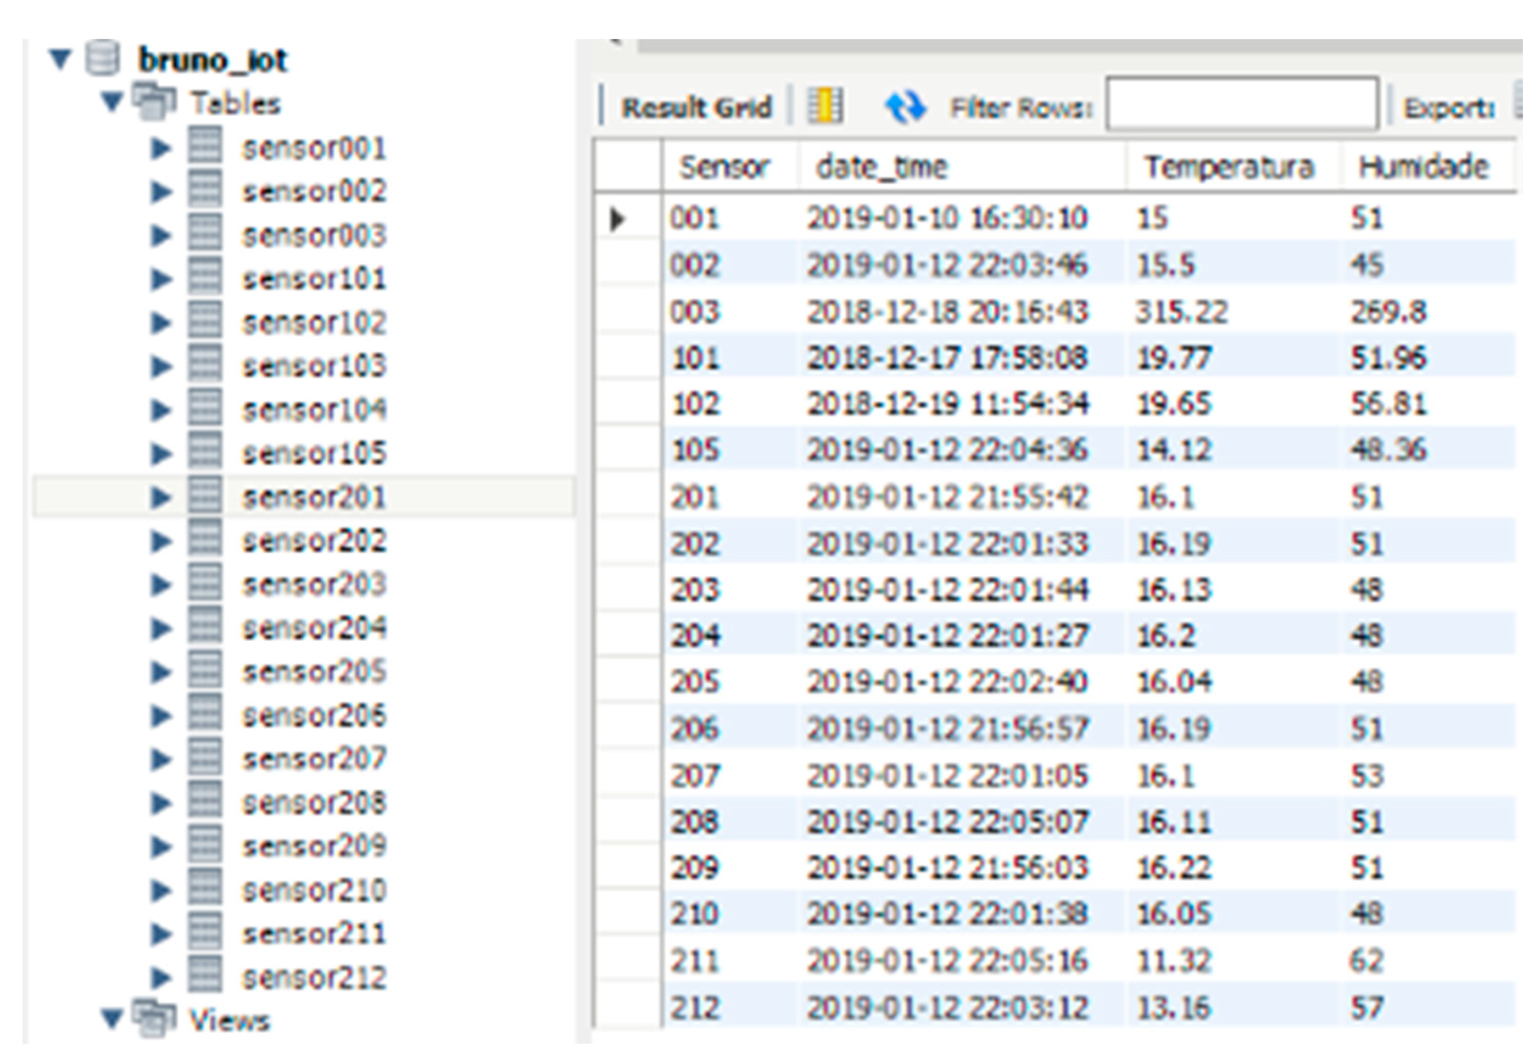1540x1064 pixels.
Task: Select the sensor207 table in tree
Action: (314, 758)
